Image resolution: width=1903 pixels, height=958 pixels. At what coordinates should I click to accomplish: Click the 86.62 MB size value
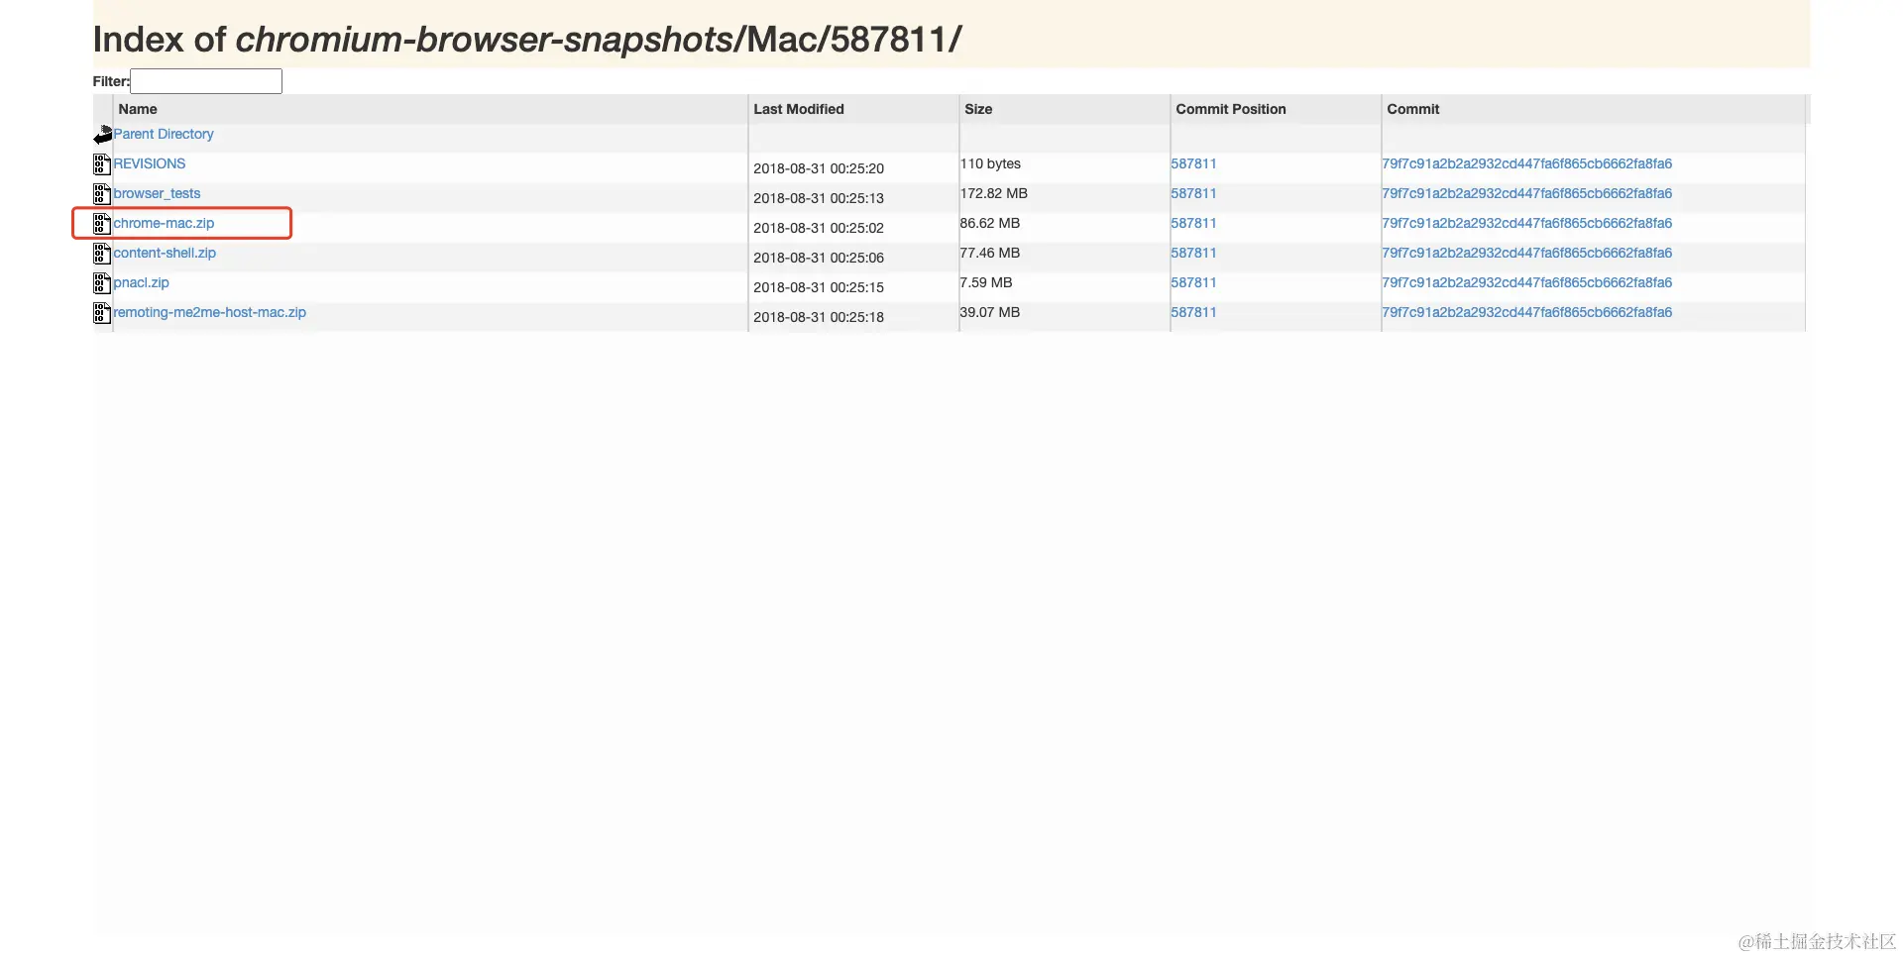click(x=990, y=223)
